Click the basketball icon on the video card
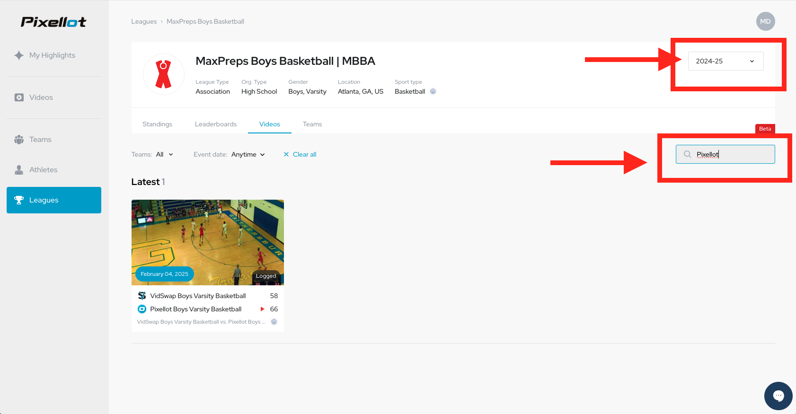This screenshot has height=414, width=796. coord(274,322)
